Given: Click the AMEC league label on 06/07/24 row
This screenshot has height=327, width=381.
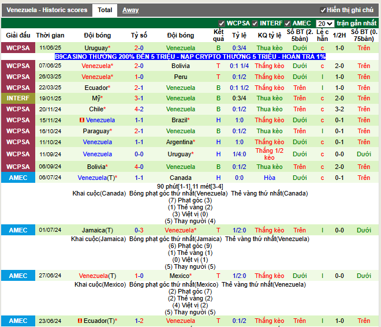Looking at the screenshot, I should point(18,178).
